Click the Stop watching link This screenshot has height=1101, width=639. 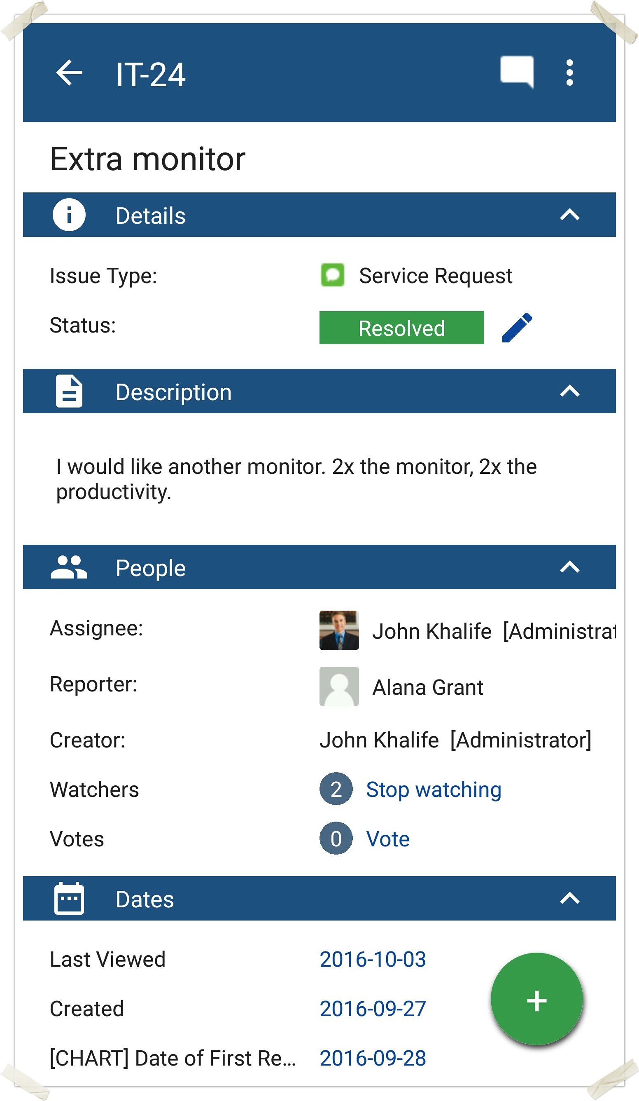click(x=434, y=790)
